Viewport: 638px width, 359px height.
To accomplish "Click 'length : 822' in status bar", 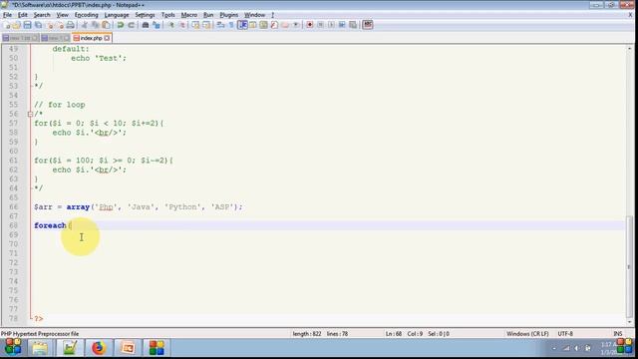I will (307, 334).
